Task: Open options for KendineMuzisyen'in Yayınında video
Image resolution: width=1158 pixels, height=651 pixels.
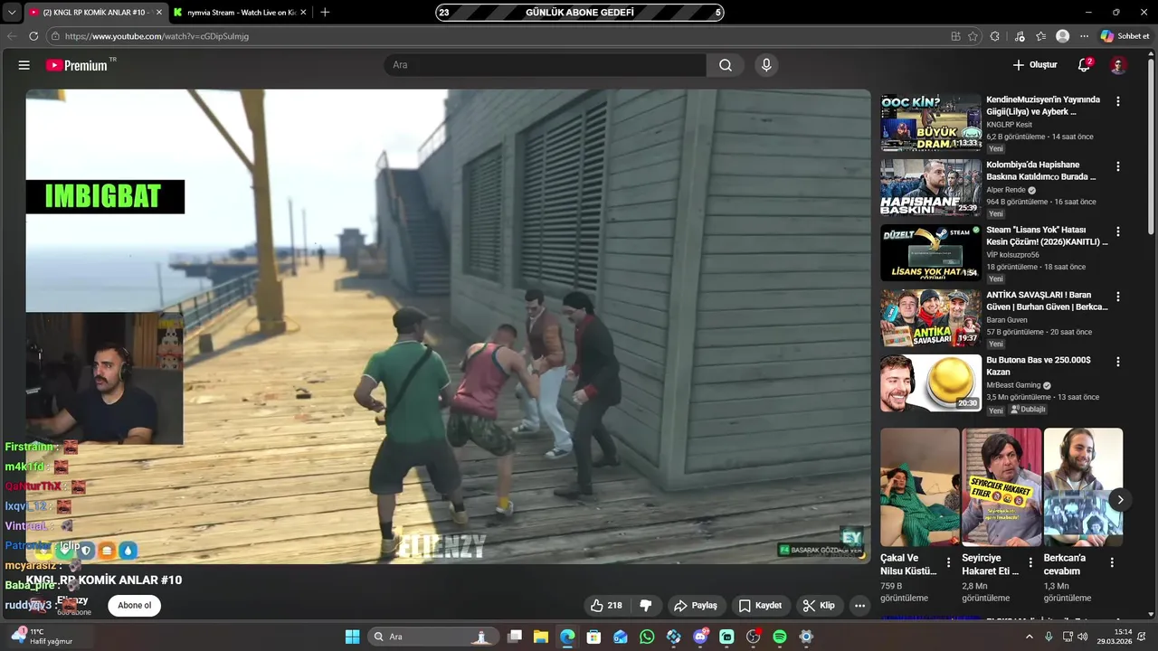Action: click(x=1118, y=101)
